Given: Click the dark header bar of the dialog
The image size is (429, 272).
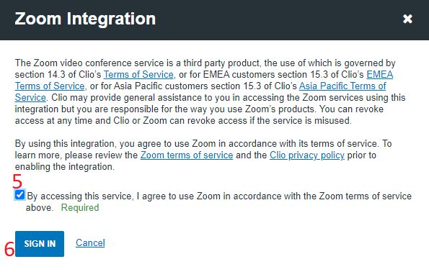Looking at the screenshot, I should coord(215,20).
